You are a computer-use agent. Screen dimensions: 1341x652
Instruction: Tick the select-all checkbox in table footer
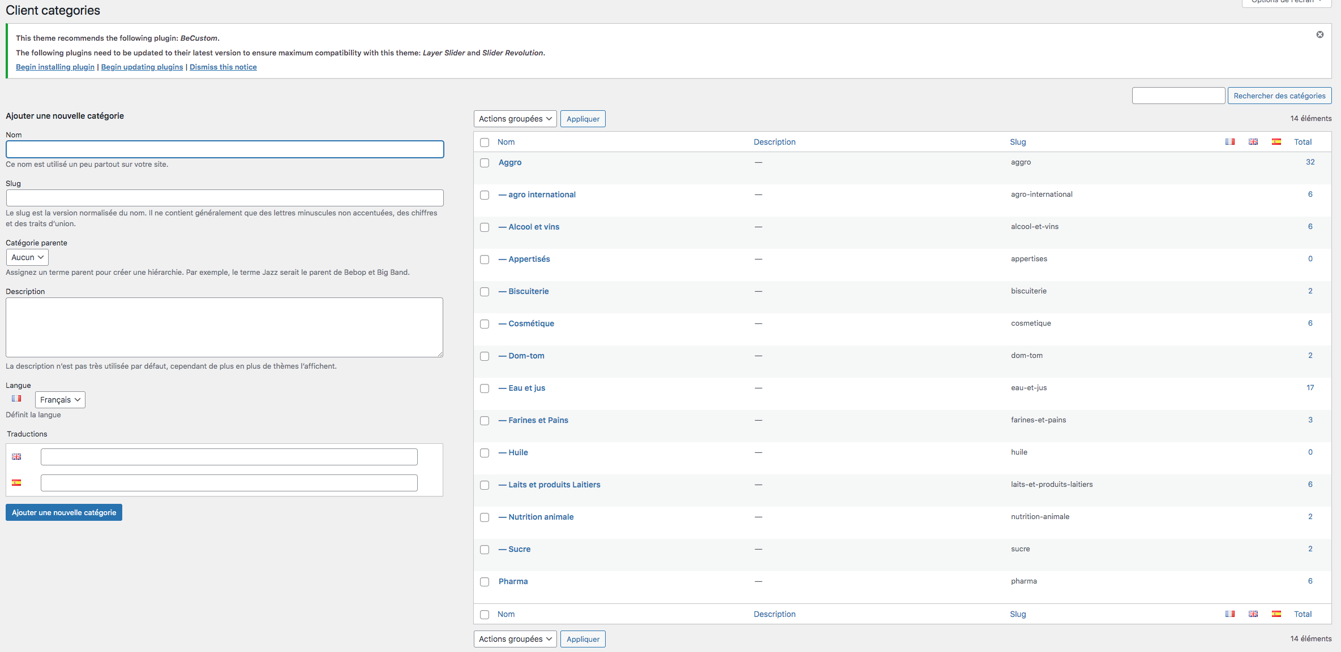[485, 615]
